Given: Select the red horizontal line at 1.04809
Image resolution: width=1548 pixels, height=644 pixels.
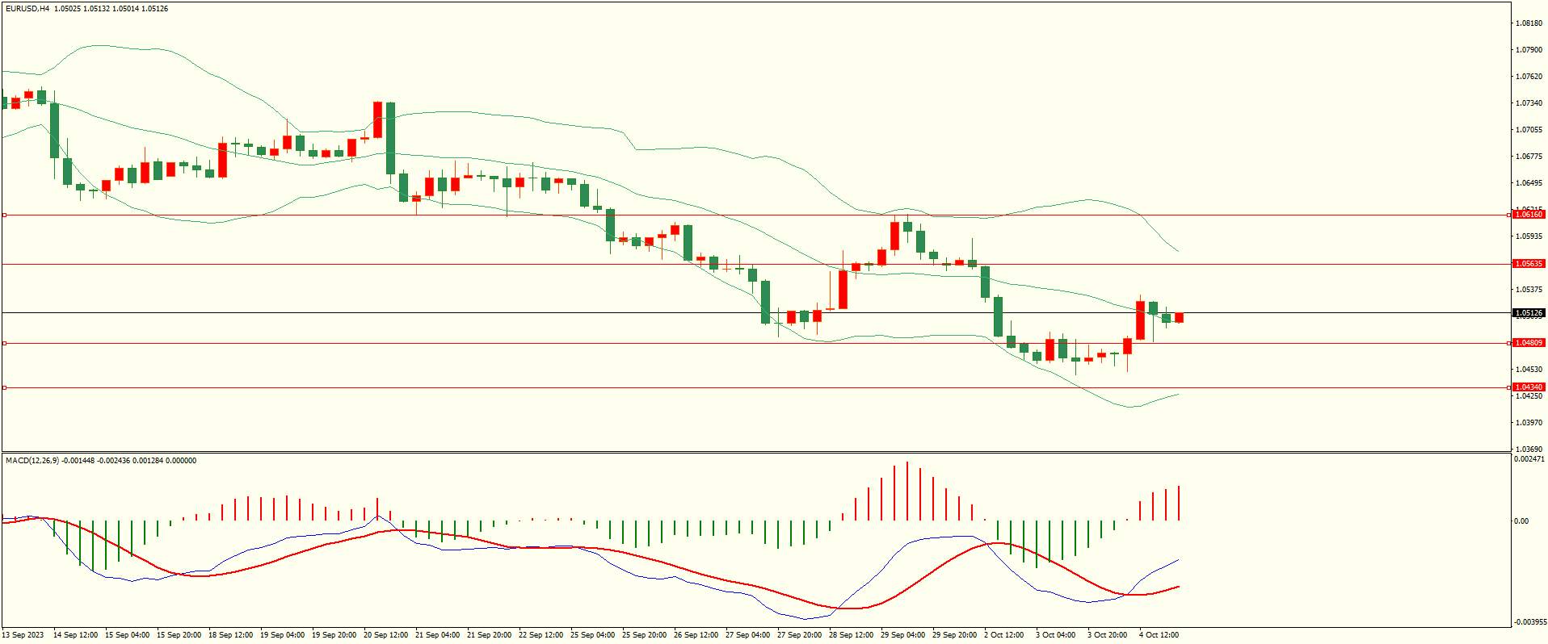Looking at the screenshot, I should coord(755,343).
